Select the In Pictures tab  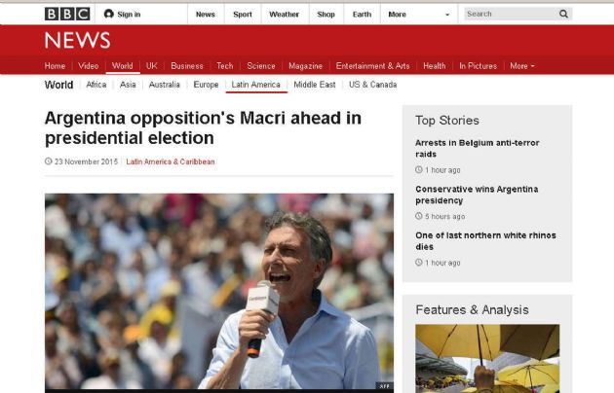478,66
